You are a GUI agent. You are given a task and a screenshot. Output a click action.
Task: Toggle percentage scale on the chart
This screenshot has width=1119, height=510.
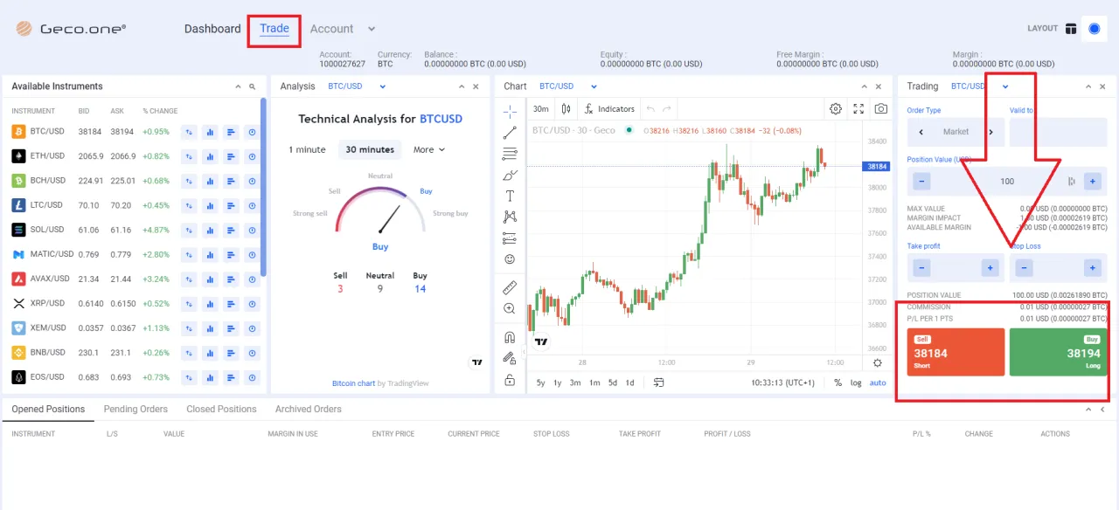(836, 382)
